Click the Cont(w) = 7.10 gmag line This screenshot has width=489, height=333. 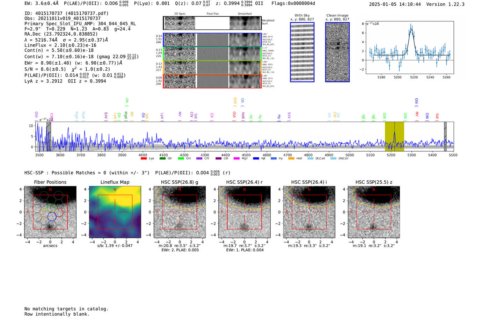[82, 56]
